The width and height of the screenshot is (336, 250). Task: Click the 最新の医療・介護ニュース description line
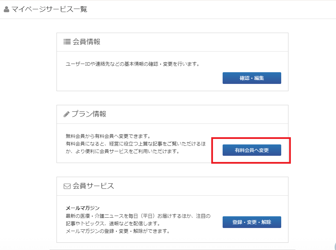coord(138,216)
